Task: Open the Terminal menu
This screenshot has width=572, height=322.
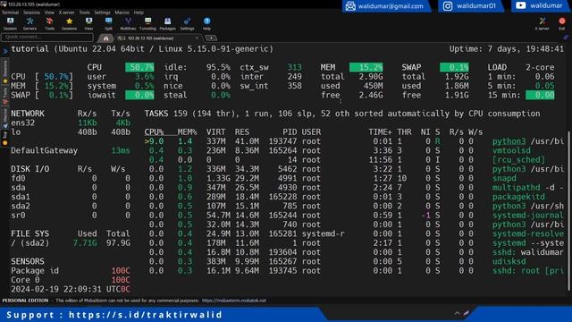Action: click(x=10, y=13)
